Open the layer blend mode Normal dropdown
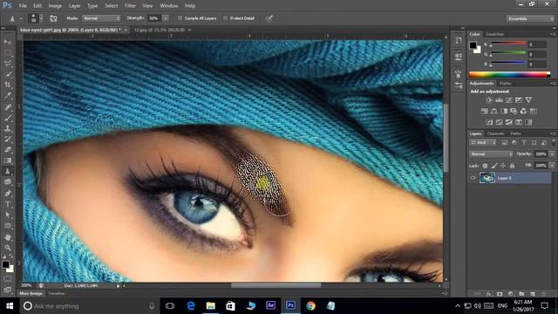Viewport: 558px width, 314px height. (x=491, y=154)
